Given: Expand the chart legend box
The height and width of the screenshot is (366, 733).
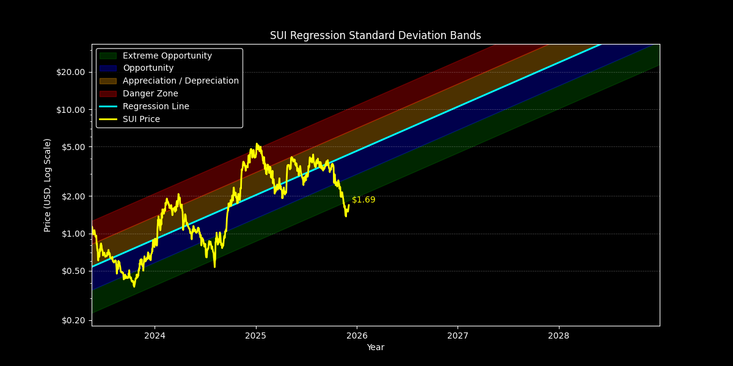Looking at the screenshot, I should click(x=169, y=87).
